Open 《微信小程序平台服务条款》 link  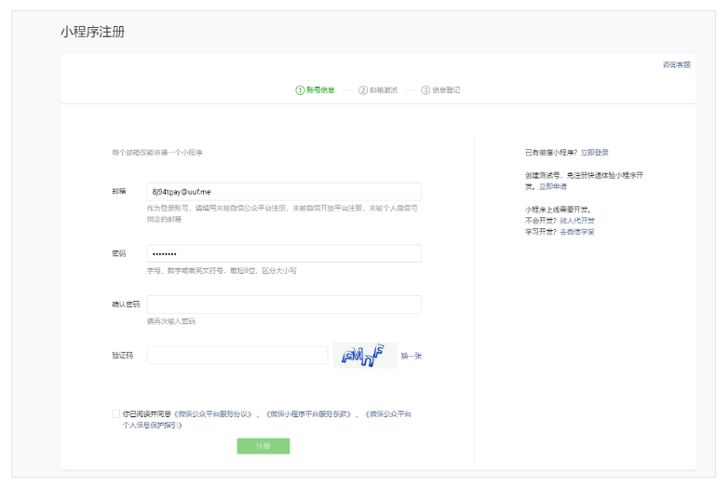309,414
